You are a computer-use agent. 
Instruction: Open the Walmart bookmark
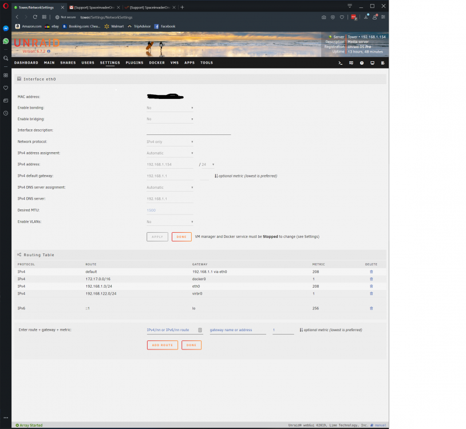click(114, 26)
